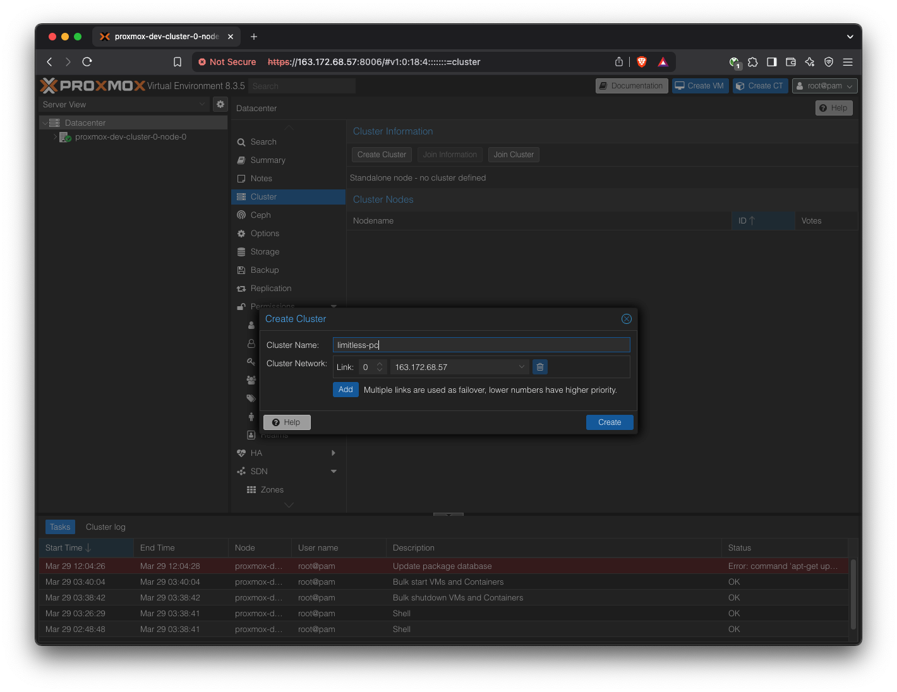
Task: Click the trash icon to delete Link 0
Action: pos(539,367)
